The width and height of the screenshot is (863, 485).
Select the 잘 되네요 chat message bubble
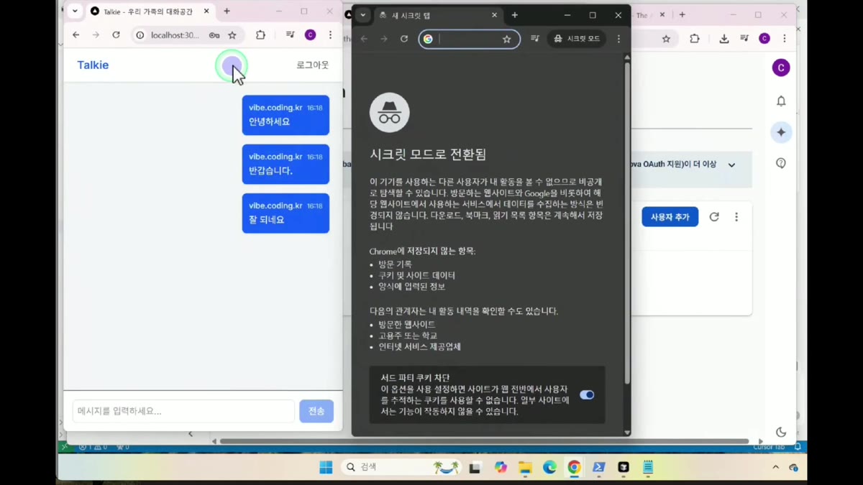pyautogui.click(x=286, y=213)
